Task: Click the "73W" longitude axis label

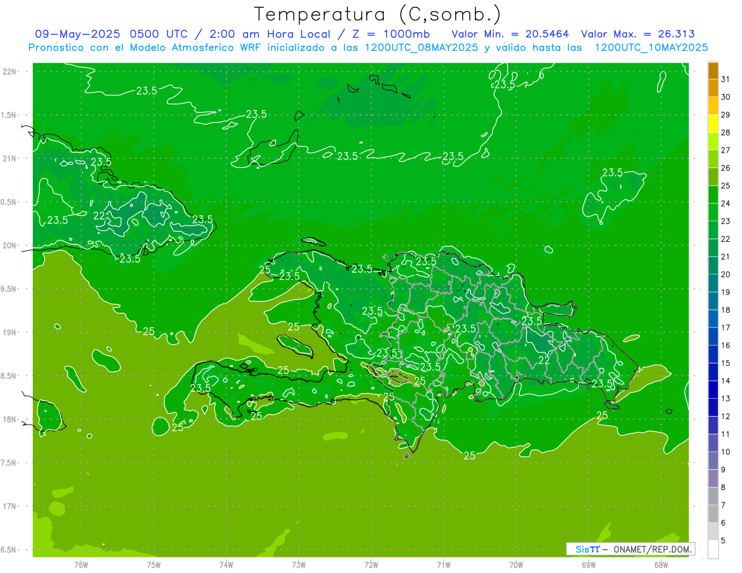Action: tap(299, 564)
